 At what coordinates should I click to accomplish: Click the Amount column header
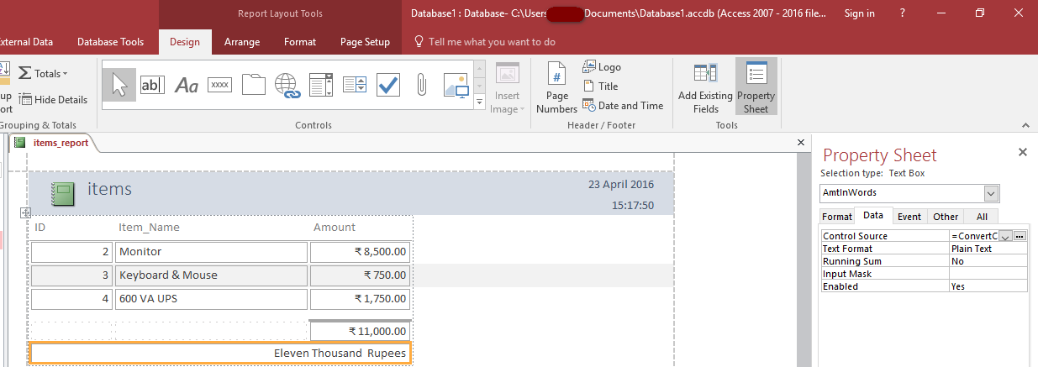point(335,227)
